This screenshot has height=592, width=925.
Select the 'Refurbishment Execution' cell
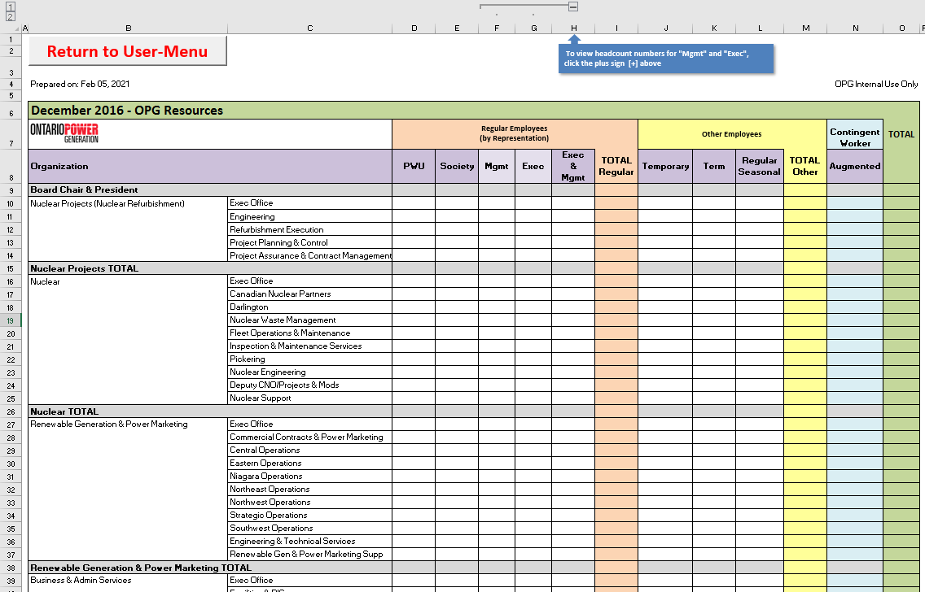pyautogui.click(x=309, y=230)
